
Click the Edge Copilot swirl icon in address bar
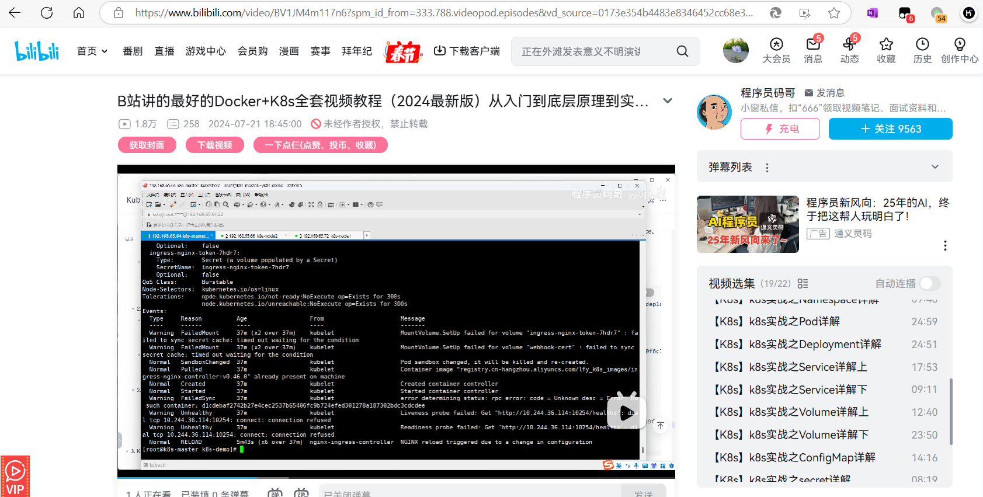coord(776,12)
